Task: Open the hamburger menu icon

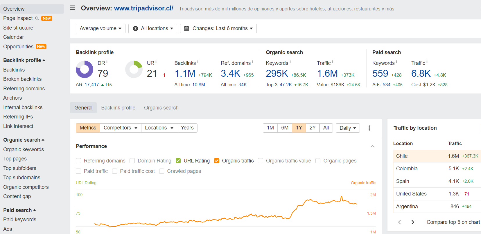Action: (x=73, y=8)
